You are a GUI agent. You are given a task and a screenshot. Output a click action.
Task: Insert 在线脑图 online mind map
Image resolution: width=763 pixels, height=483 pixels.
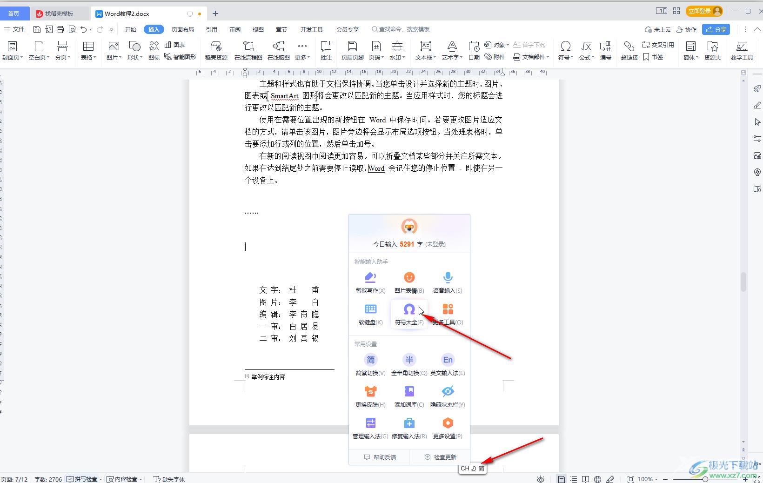[x=279, y=51]
